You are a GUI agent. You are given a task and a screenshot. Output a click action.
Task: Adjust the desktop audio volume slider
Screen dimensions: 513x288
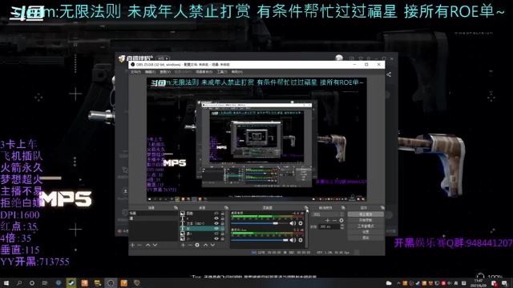[x=260, y=223]
